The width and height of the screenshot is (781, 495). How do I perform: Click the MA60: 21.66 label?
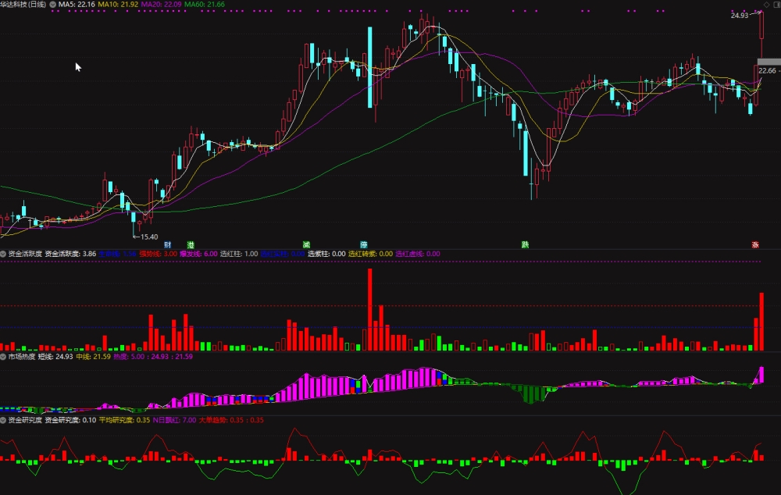[x=205, y=5]
